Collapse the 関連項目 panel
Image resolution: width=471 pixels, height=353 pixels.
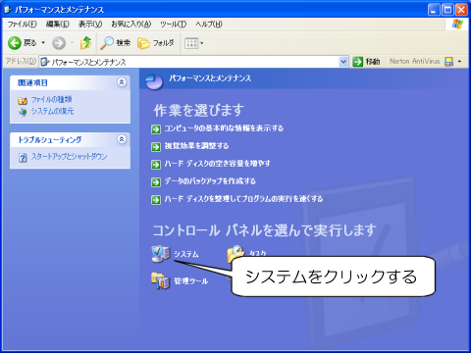click(x=122, y=82)
